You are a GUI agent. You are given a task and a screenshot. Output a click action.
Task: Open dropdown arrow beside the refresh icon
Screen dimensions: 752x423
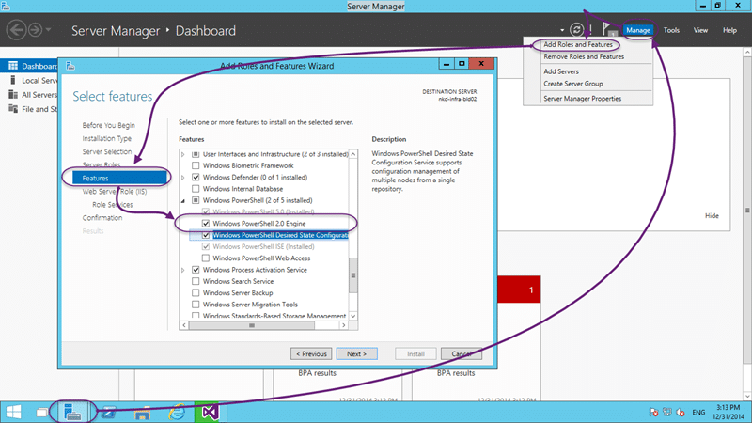tap(562, 30)
